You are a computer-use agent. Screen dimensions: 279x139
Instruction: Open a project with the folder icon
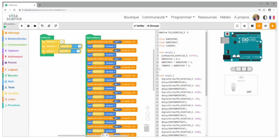pyautogui.click(x=35, y=26)
